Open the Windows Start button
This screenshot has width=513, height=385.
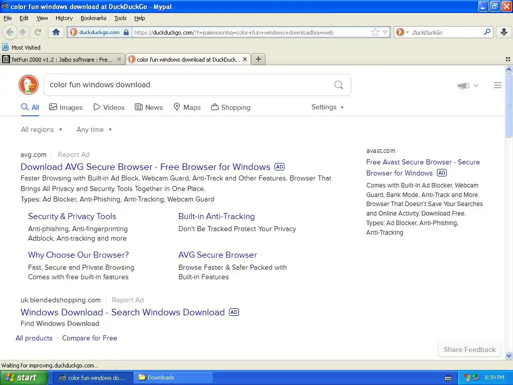[x=24, y=378]
